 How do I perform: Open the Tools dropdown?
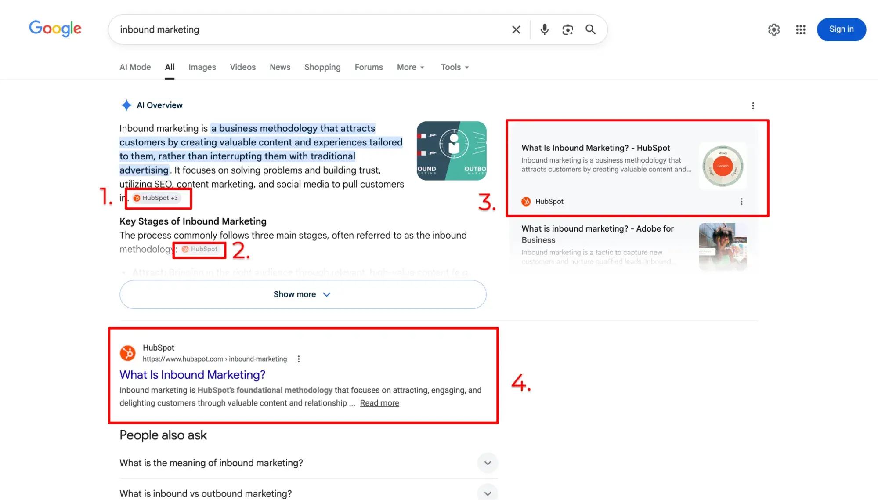tap(455, 67)
